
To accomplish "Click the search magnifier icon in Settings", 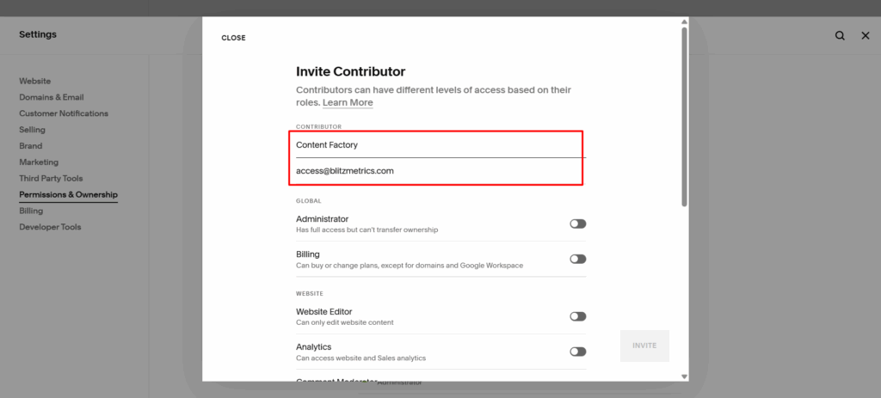I will tap(840, 35).
